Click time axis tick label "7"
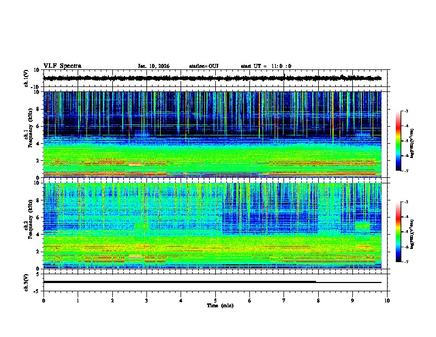The height and width of the screenshot is (337, 436). (x=284, y=301)
